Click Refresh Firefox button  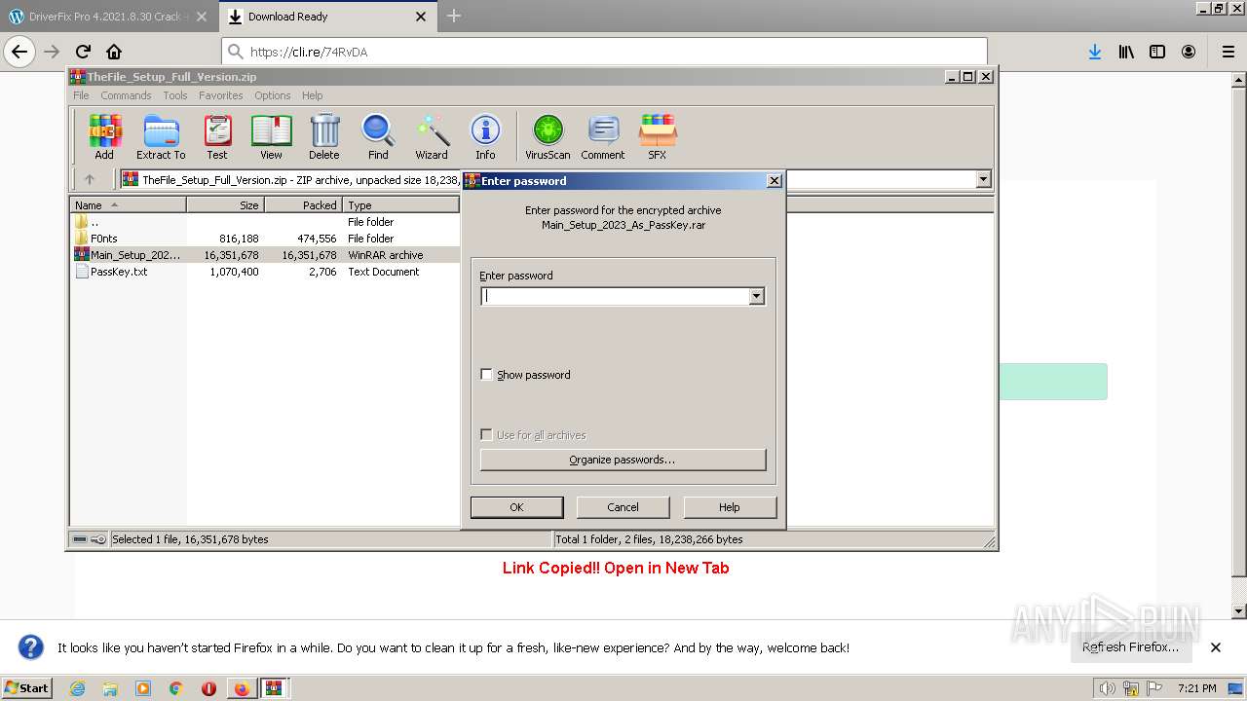(1130, 647)
